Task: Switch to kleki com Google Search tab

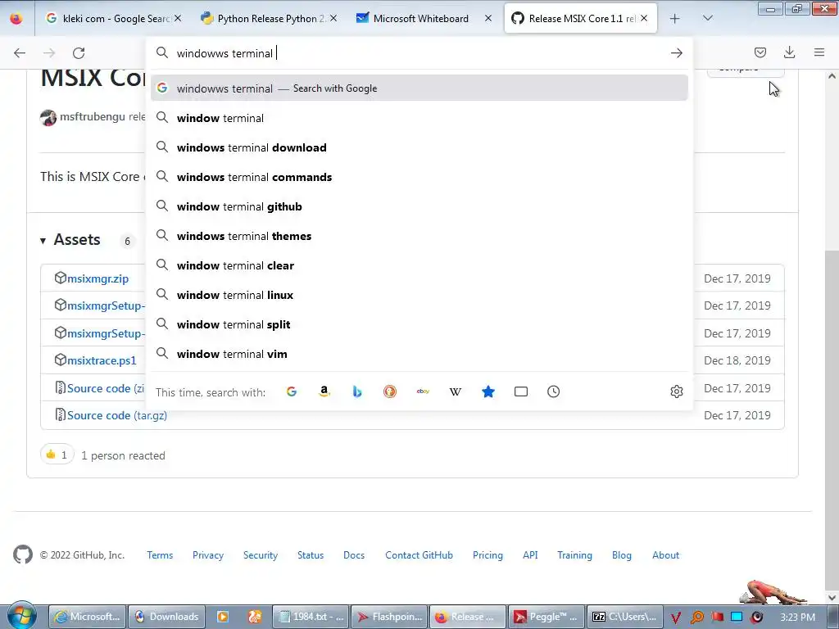Action: [113, 18]
